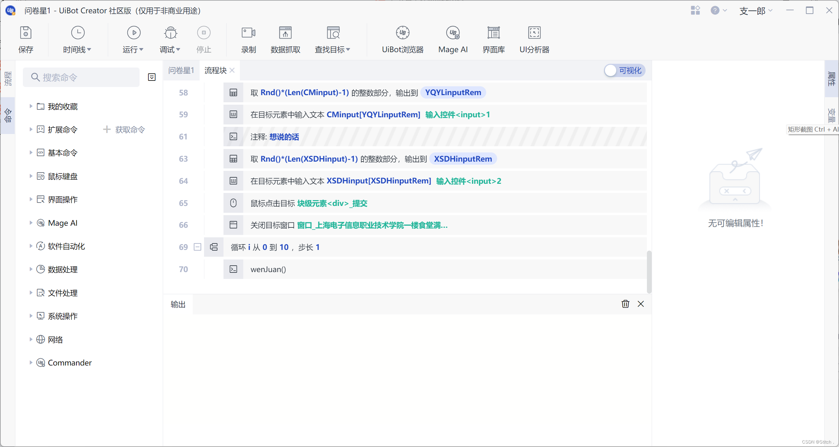Open the 数据抓取 data scraping tool
The height and width of the screenshot is (447, 839).
point(285,33)
